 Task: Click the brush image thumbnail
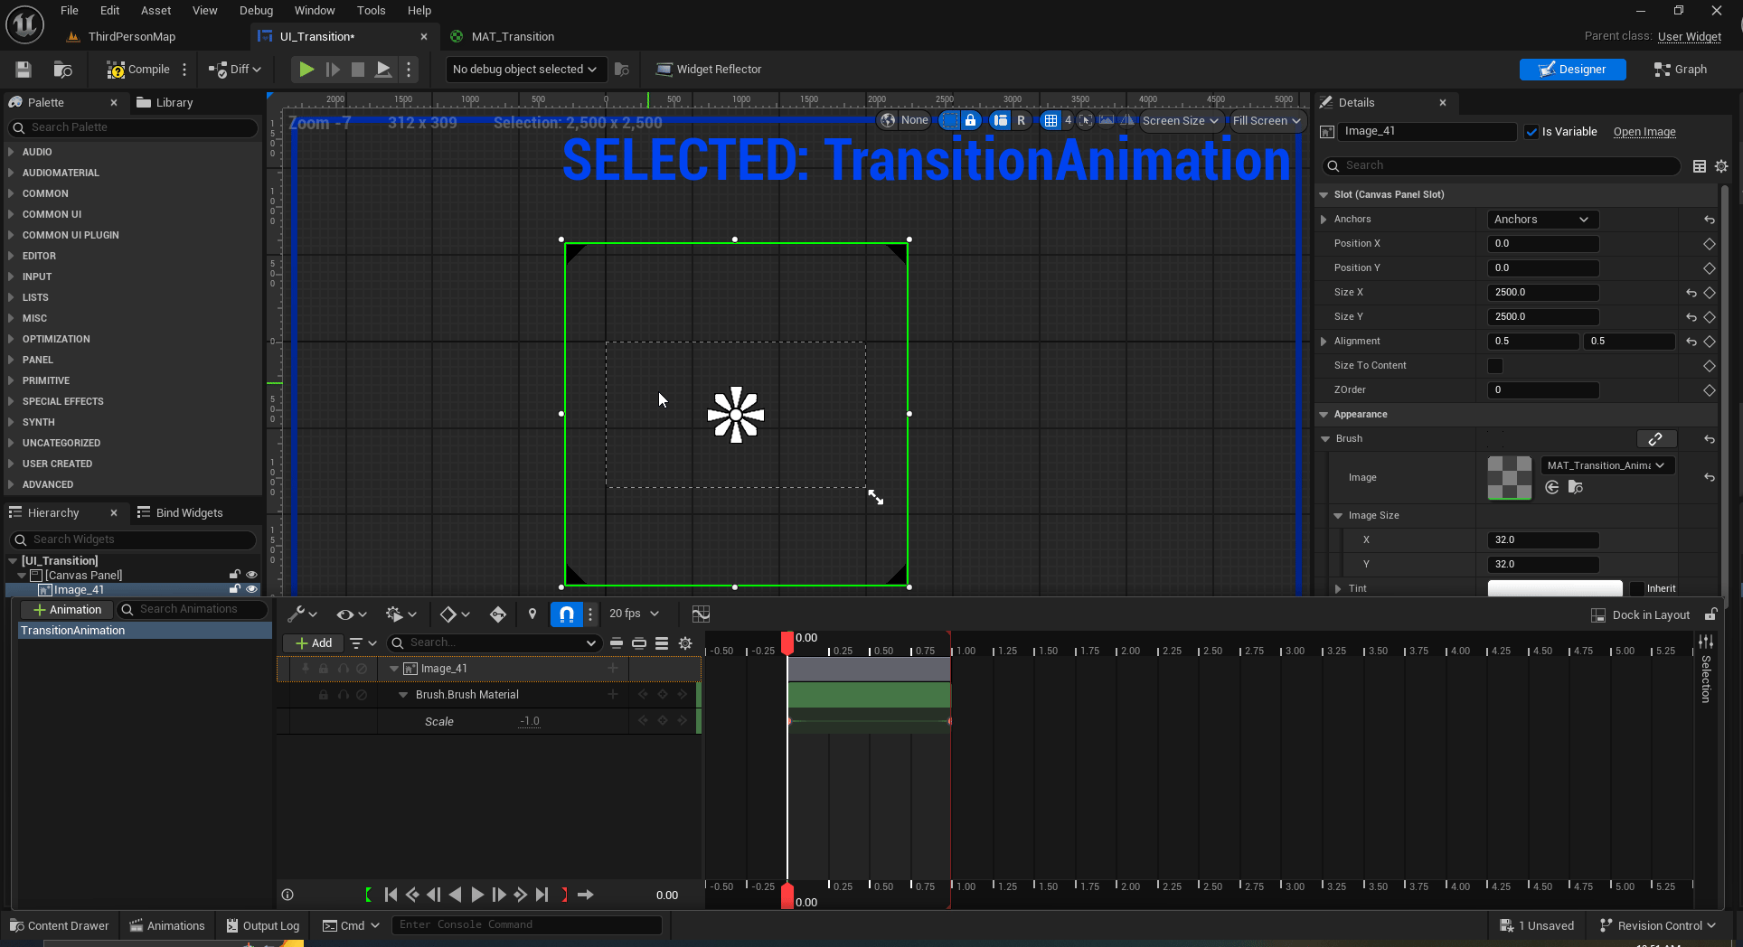[x=1510, y=478]
